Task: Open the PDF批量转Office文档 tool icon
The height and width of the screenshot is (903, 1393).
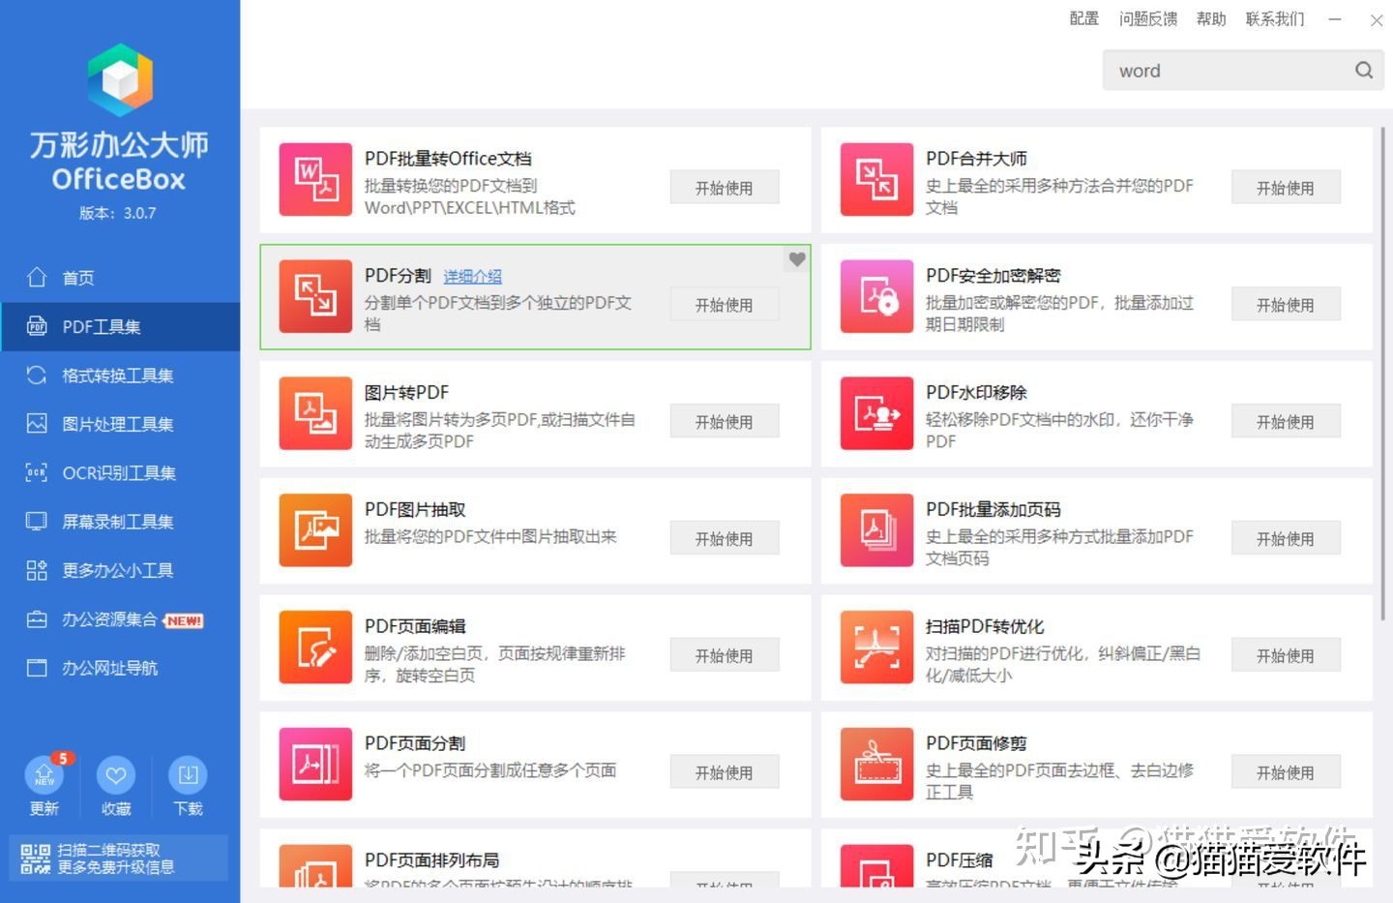Action: tap(314, 180)
